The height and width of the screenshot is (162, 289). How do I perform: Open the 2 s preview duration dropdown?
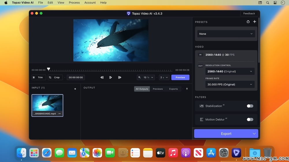164,77
